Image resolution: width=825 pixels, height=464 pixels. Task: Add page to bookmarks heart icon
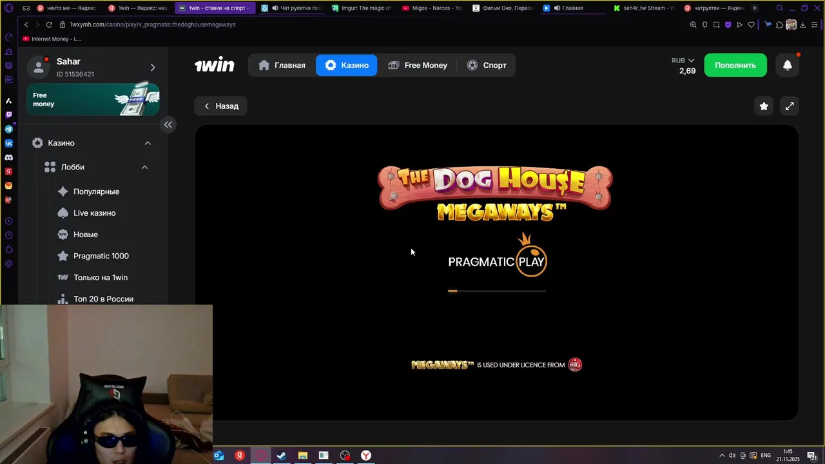[x=751, y=24]
